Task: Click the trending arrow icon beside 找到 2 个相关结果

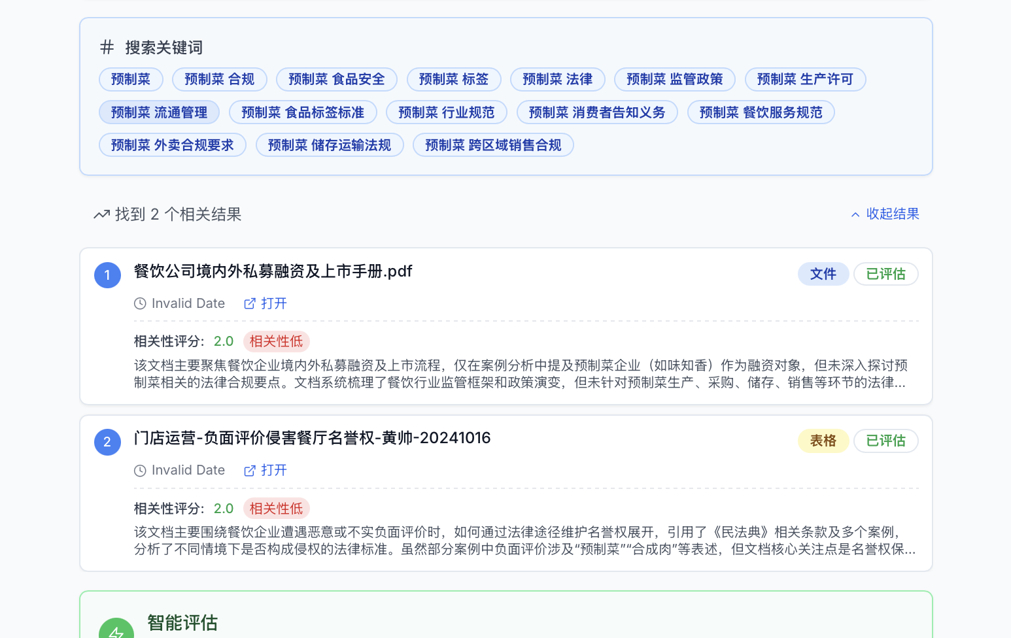Action: [x=101, y=214]
